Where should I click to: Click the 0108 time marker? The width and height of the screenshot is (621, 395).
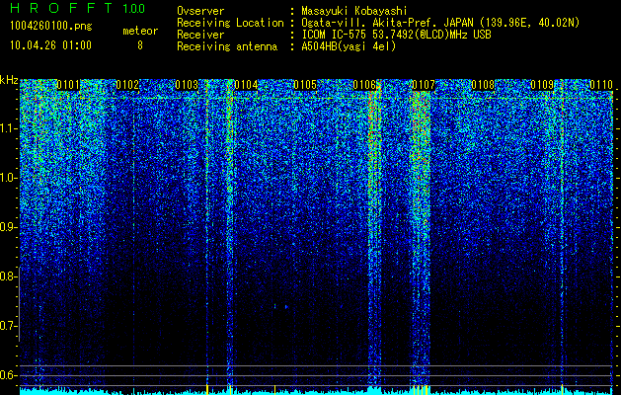tap(483, 85)
